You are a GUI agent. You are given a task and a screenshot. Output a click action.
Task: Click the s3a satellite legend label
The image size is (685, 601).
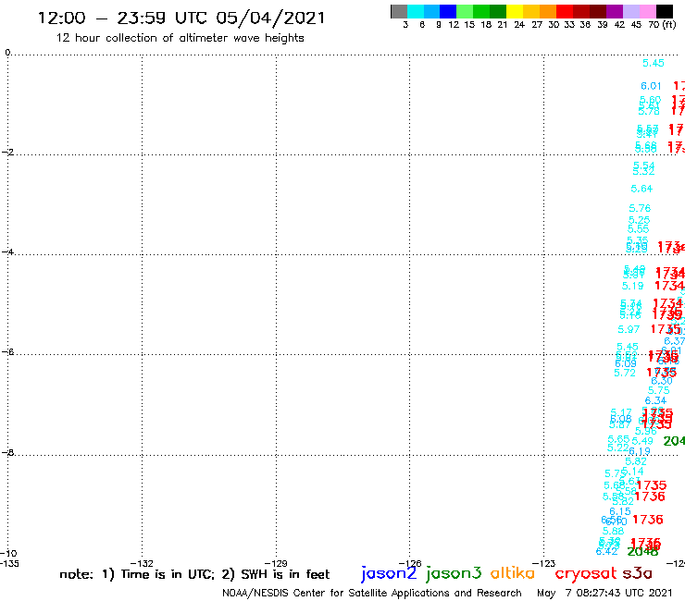[638, 573]
